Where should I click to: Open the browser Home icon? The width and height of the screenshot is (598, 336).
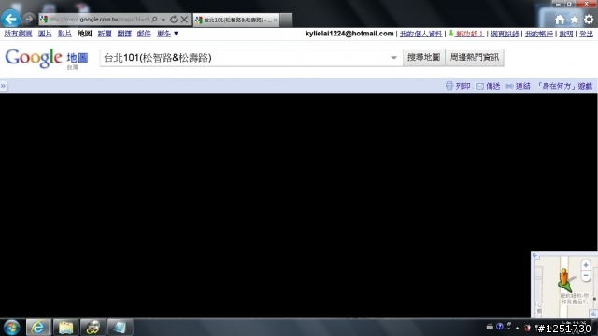click(560, 20)
